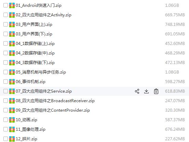Click archive icon beside 10_动画.zip
The width and height of the screenshot is (189, 142).
pyautogui.click(x=12, y=120)
